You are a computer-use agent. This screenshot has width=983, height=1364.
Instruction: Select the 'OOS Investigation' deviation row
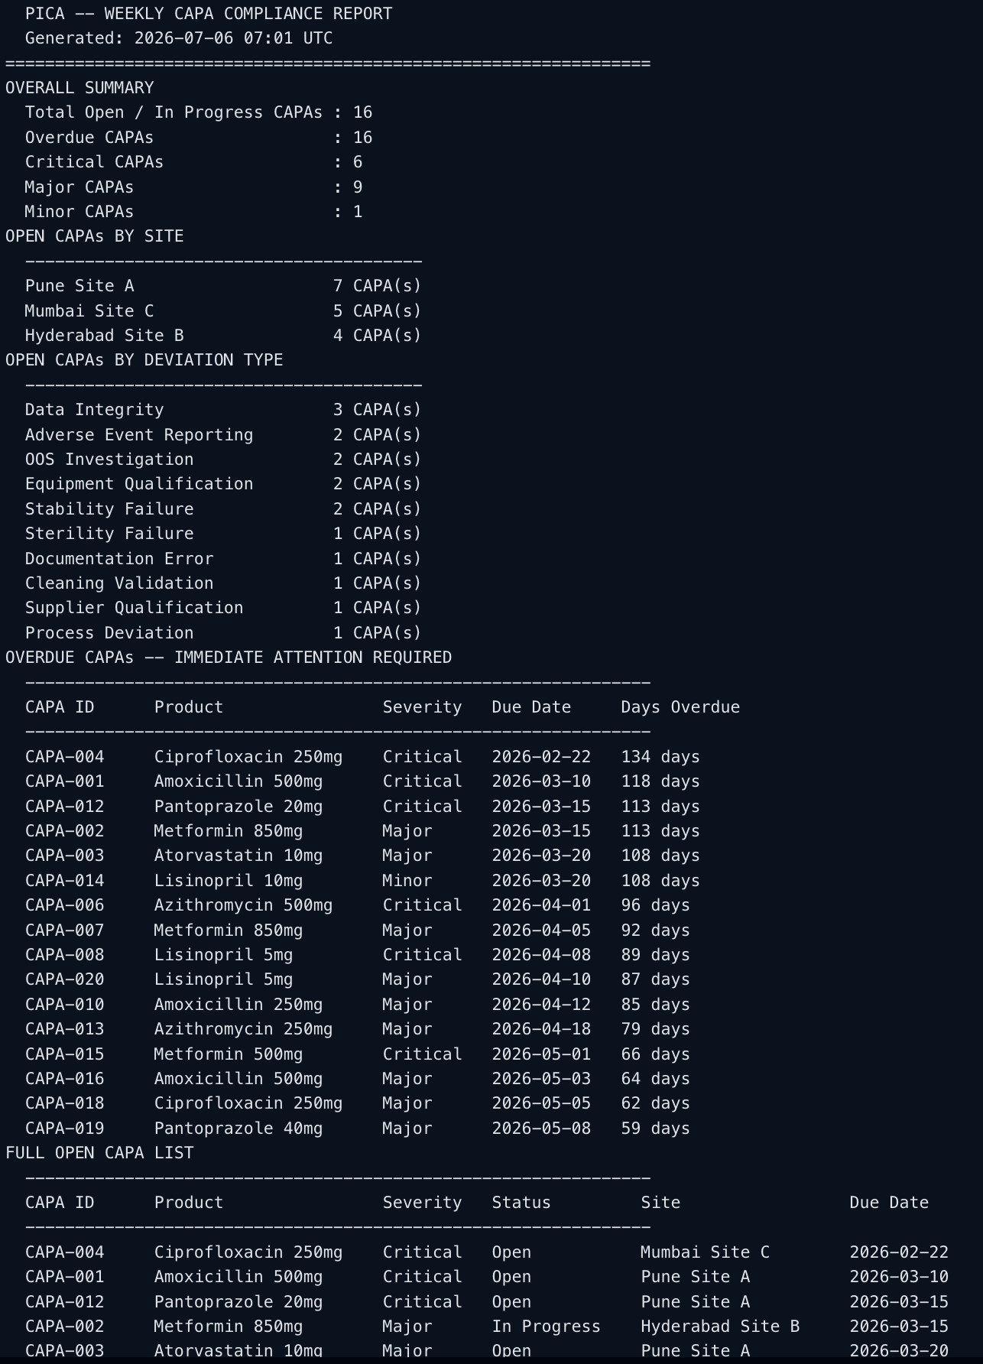tap(223, 460)
